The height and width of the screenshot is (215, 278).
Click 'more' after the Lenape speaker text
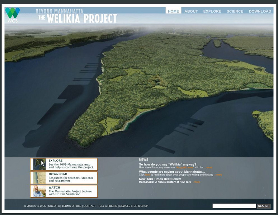tap(208, 167)
